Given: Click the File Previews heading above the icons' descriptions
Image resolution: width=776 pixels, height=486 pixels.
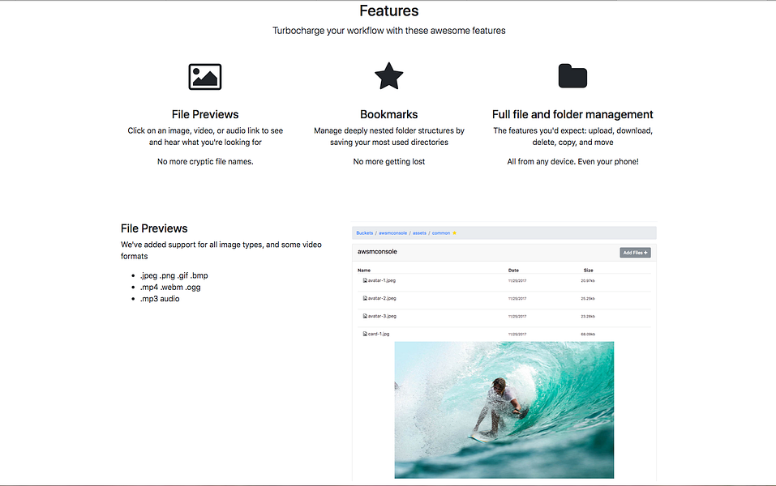Looking at the screenshot, I should (205, 114).
